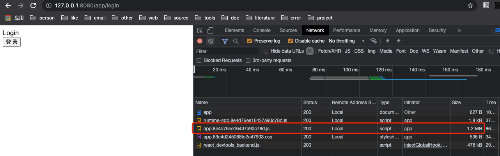Open the literature bookmarks folder
This screenshot has height=156, width=500.
[260, 18]
